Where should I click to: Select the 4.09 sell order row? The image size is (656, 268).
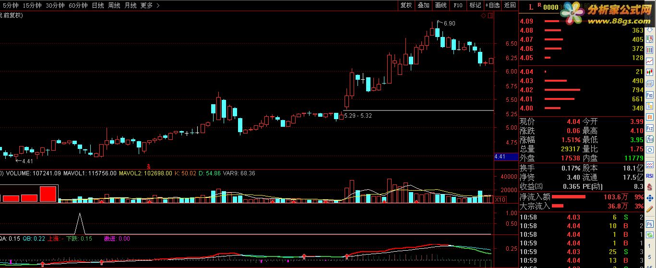pyautogui.click(x=582, y=21)
